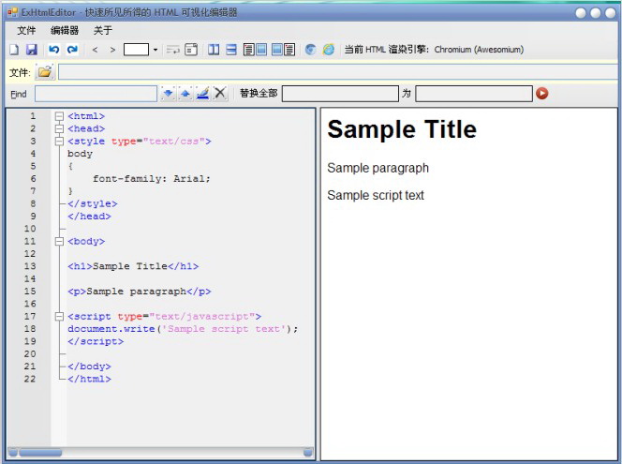
Task: Click the 'Sample paragraph' text in preview
Action: click(x=378, y=168)
